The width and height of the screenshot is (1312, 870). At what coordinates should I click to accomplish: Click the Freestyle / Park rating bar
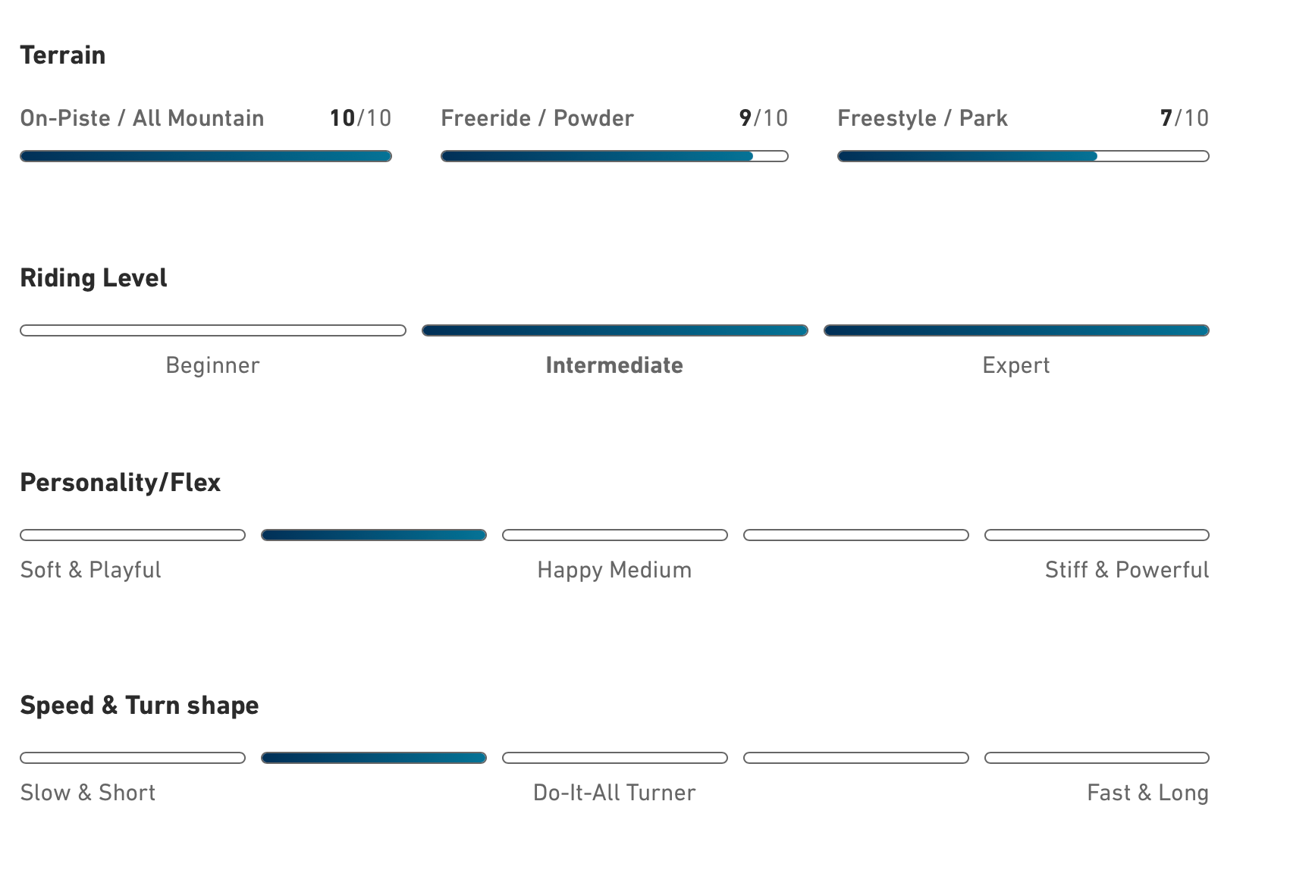click(1023, 156)
